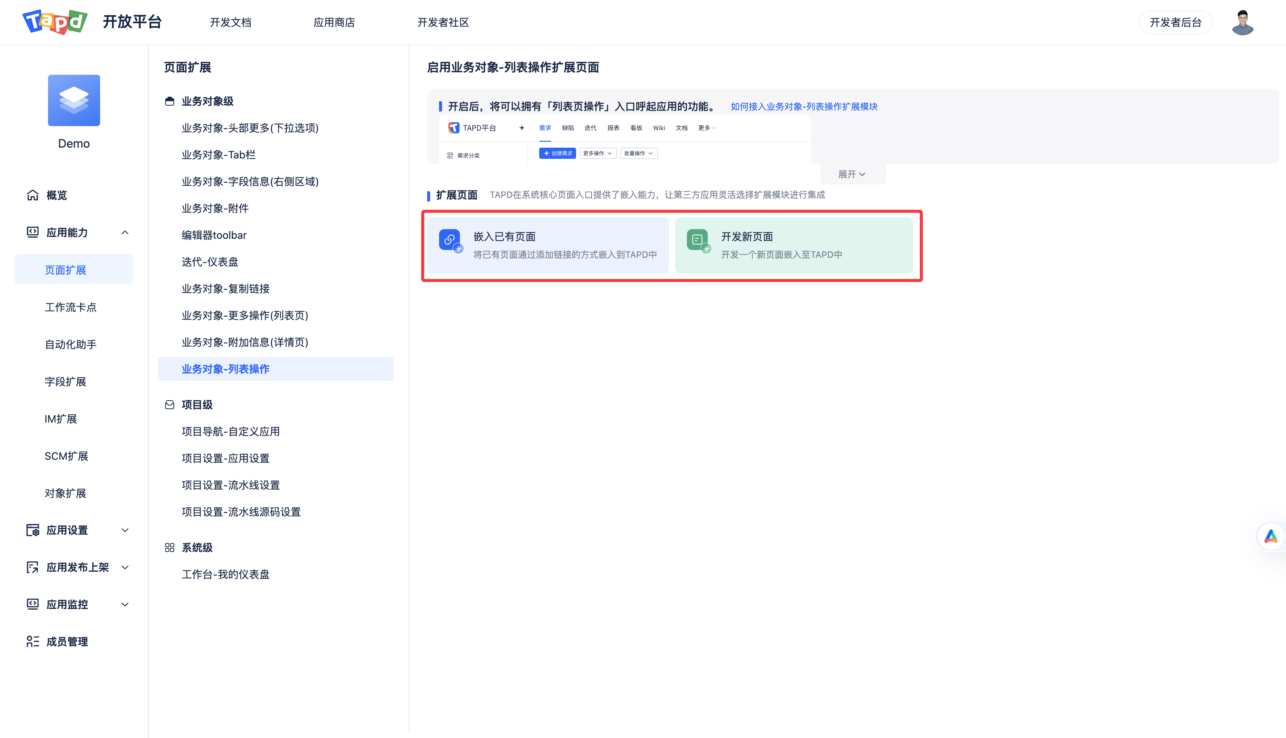Expand the 应用监控 section
The image size is (1286, 738).
125,604
